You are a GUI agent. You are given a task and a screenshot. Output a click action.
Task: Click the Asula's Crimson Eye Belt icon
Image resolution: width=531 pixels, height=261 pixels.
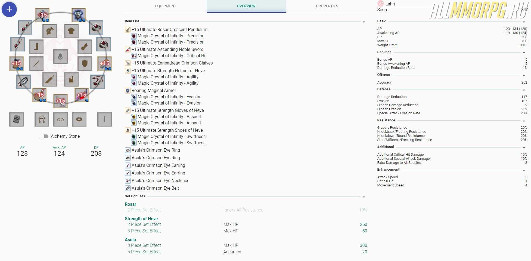coord(128,188)
